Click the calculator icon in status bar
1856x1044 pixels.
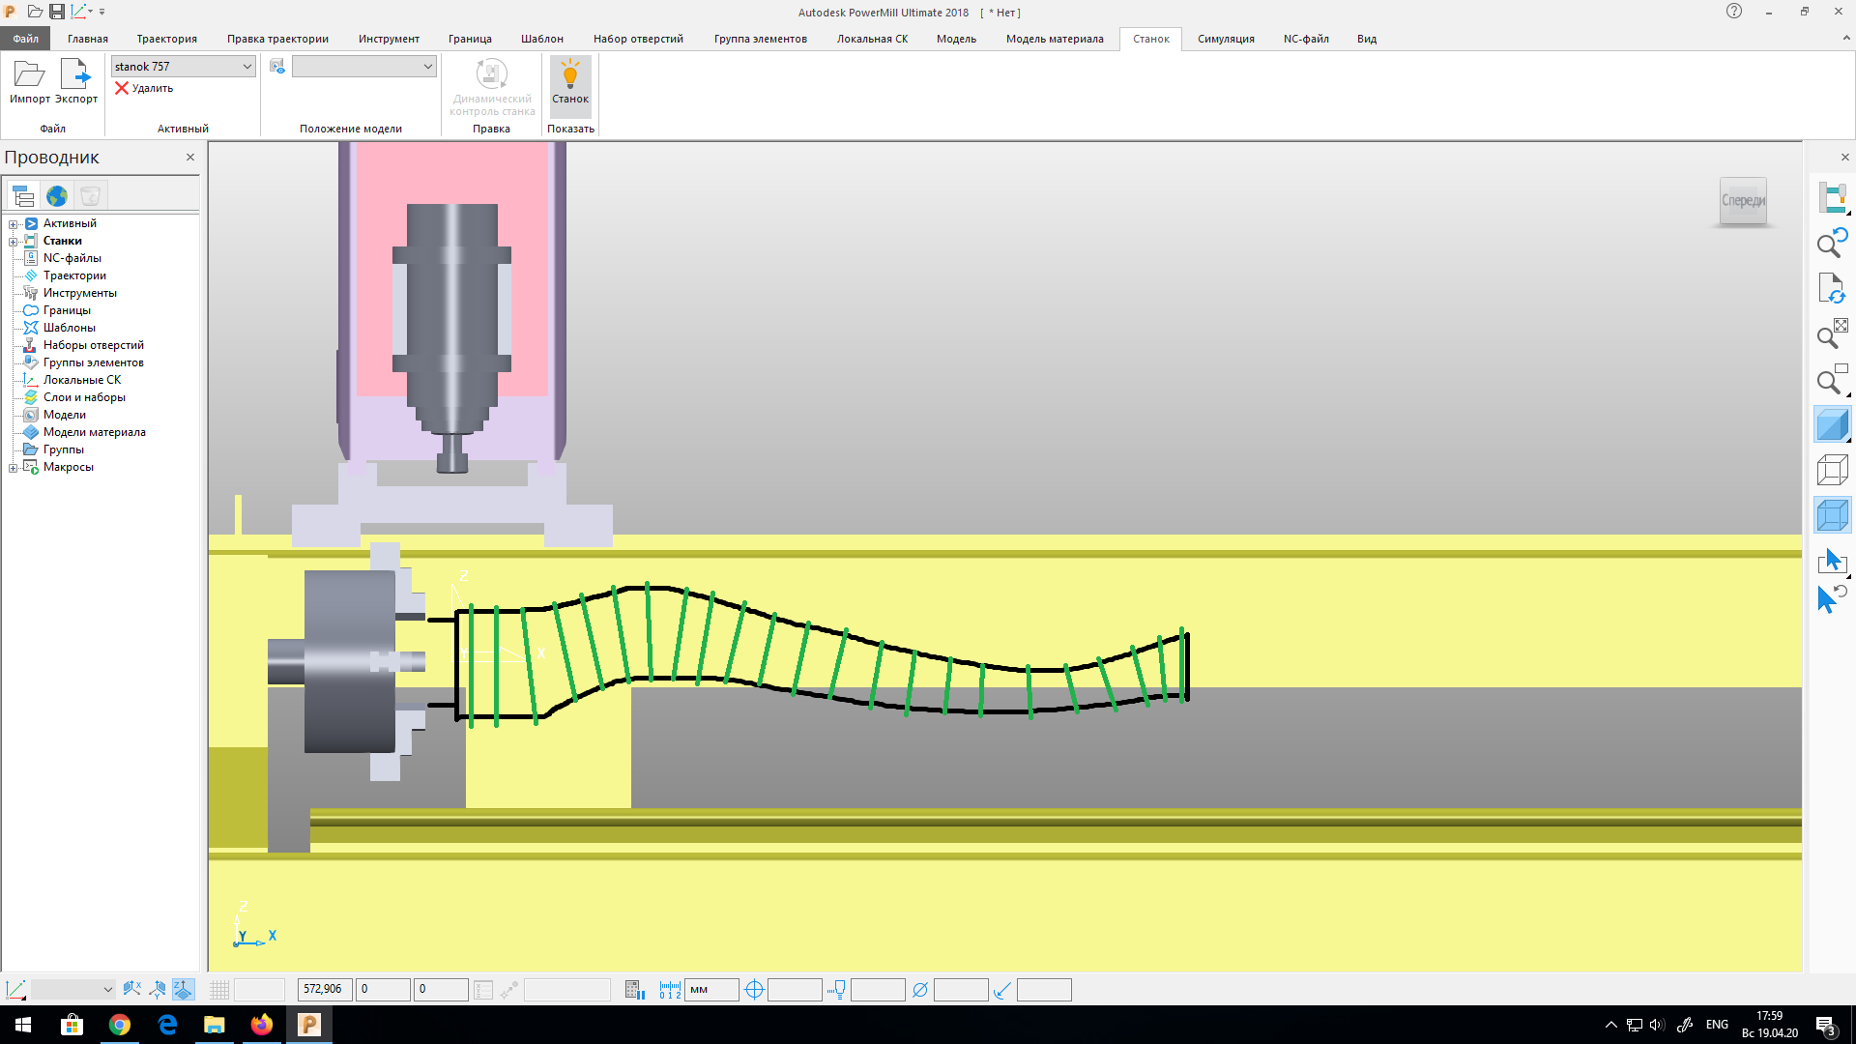(x=634, y=990)
